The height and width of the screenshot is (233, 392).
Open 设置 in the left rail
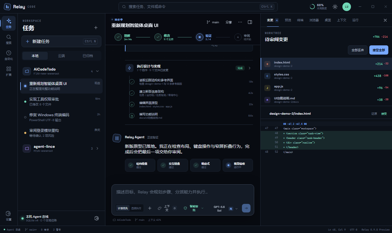coord(9,216)
